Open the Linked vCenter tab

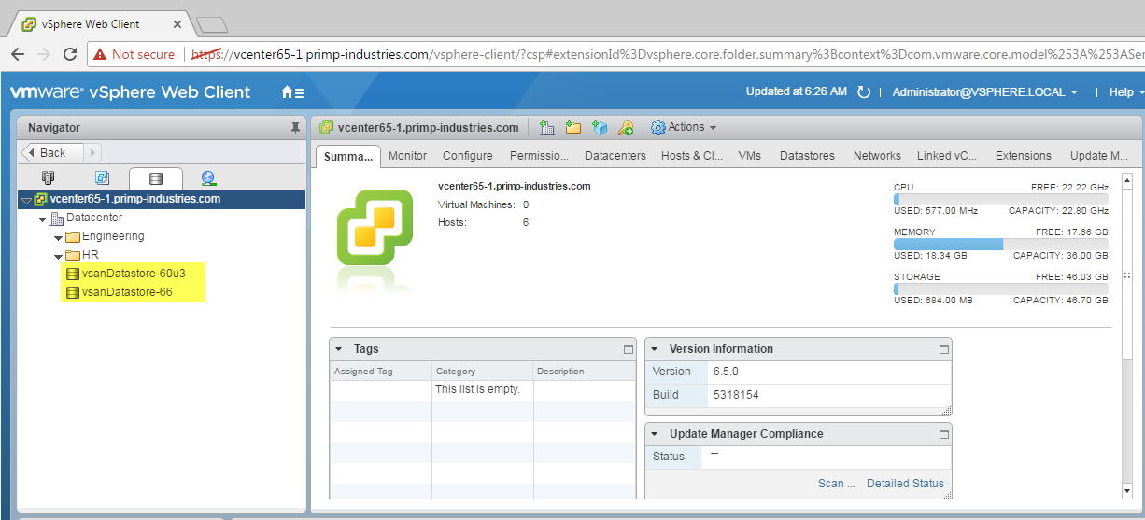947,156
